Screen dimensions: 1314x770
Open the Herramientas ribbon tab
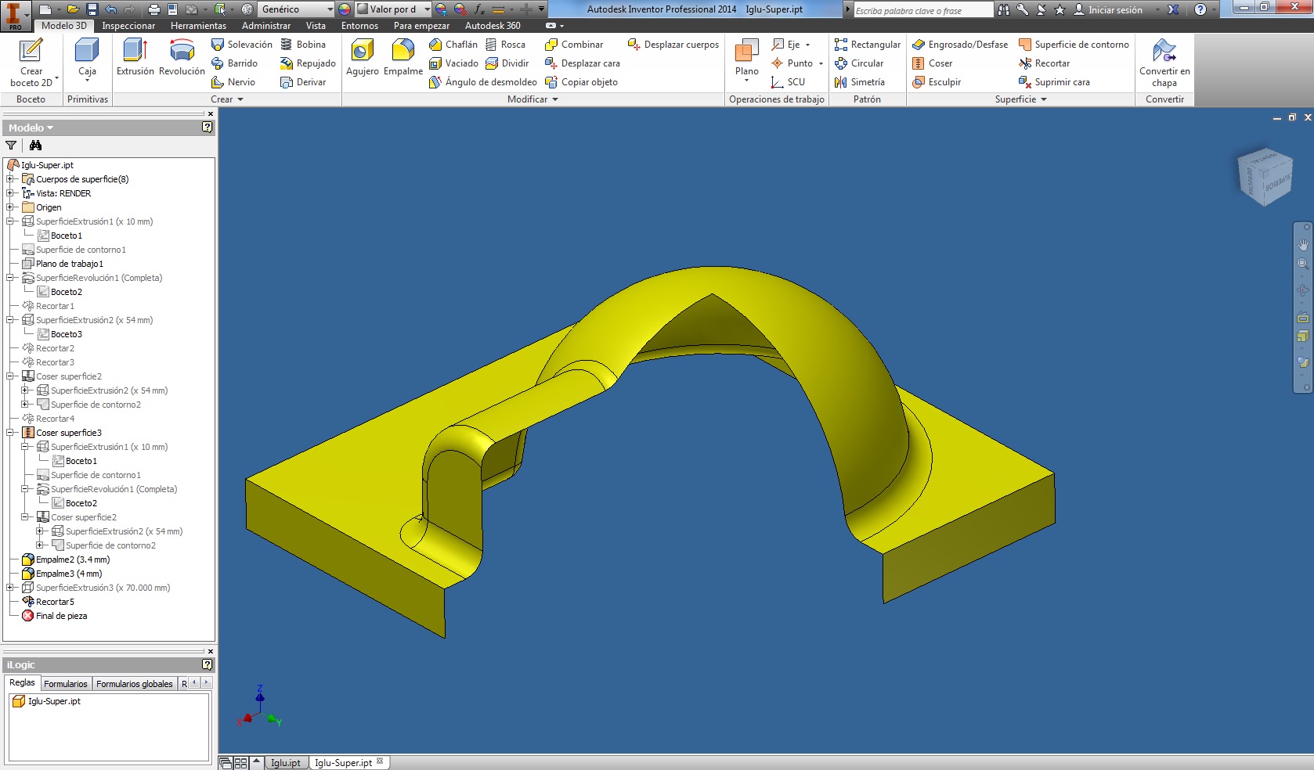pyautogui.click(x=198, y=26)
